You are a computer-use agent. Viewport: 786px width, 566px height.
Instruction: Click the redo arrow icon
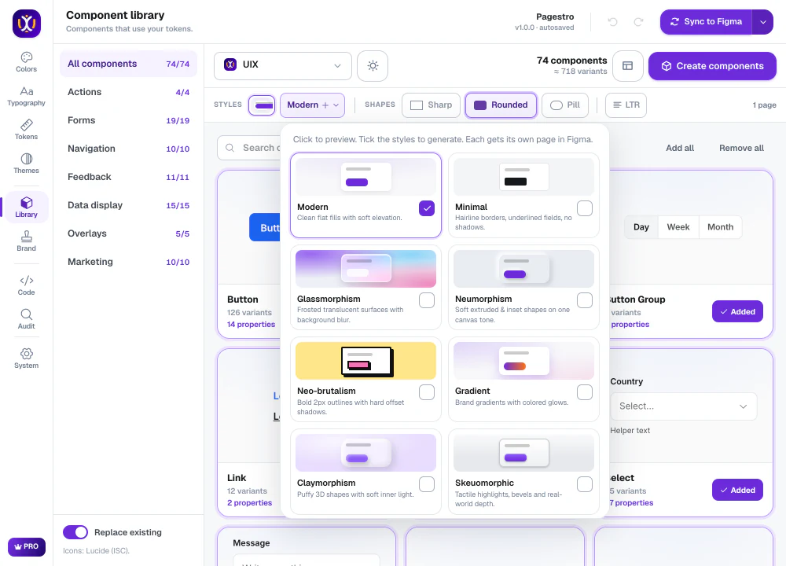[638, 21]
